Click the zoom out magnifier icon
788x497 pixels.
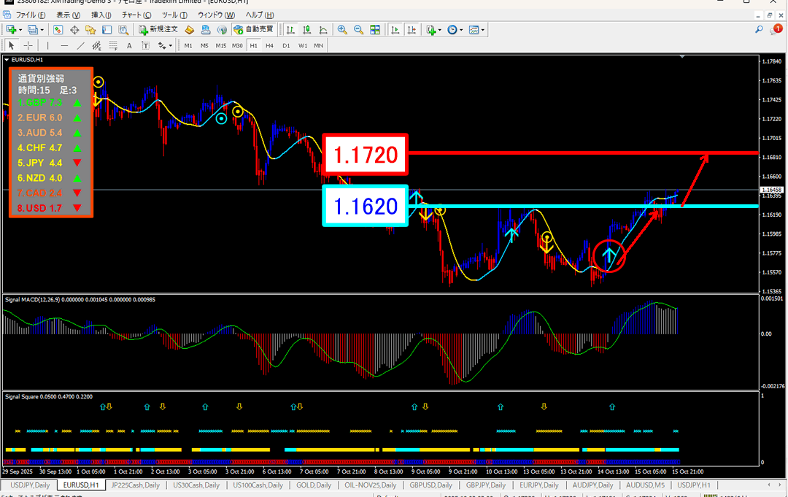pos(358,29)
